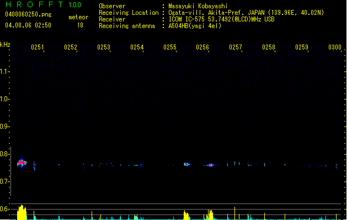The height and width of the screenshot is (220, 347).
Task: Click the 'Receiving Location' label
Action: tap(129, 13)
